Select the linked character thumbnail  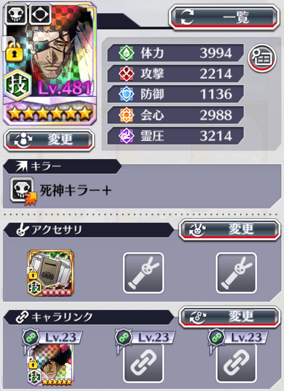pyautogui.click(x=51, y=365)
